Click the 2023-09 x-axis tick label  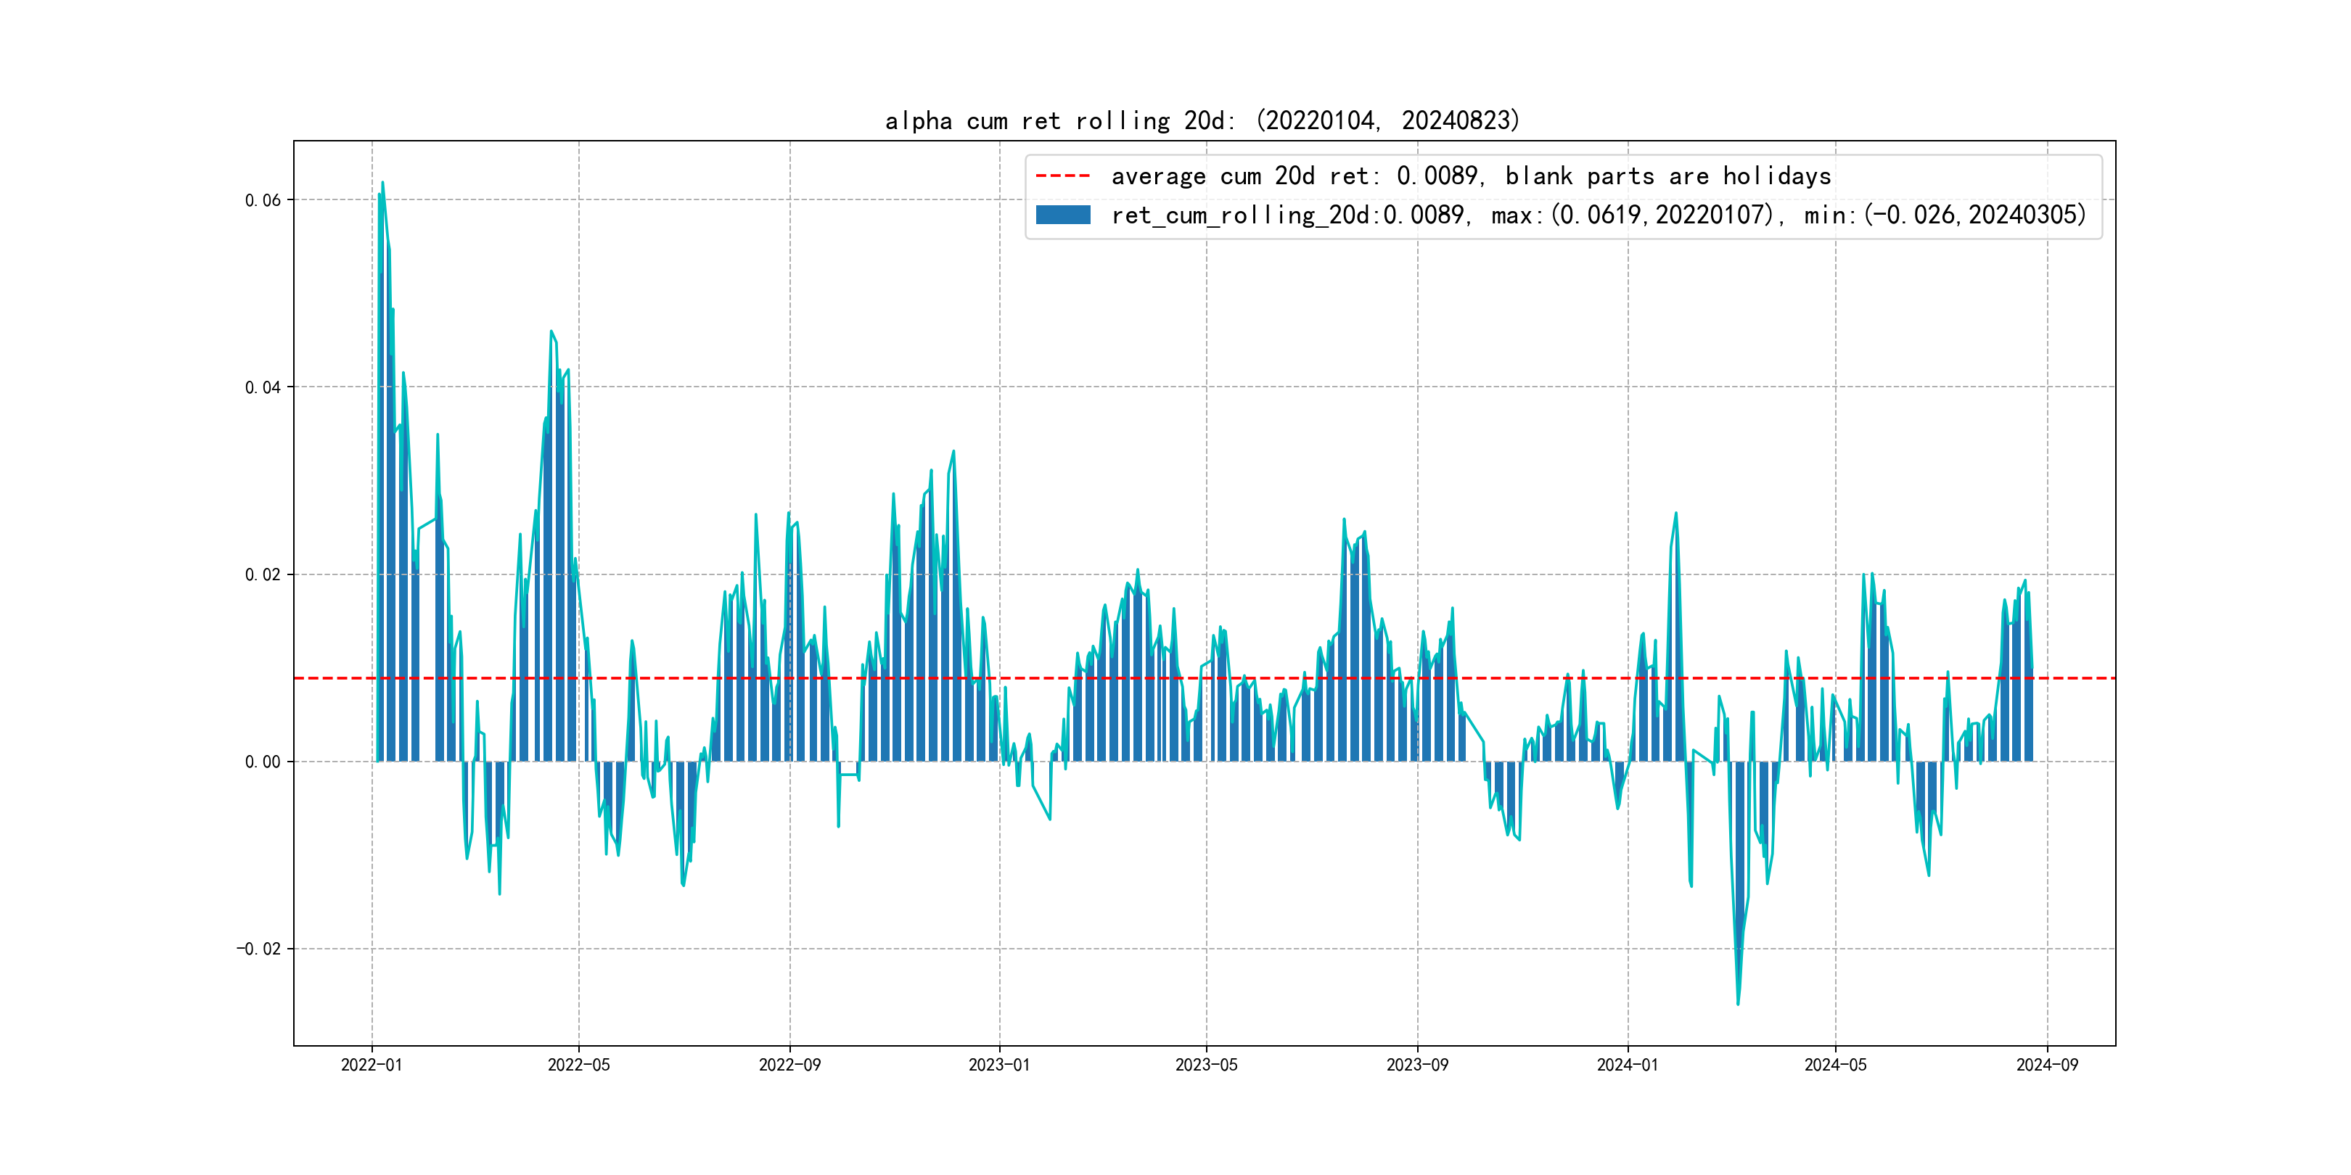pos(1417,1065)
